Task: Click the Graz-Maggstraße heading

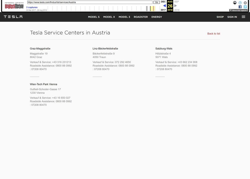Action: pyautogui.click(x=40, y=48)
